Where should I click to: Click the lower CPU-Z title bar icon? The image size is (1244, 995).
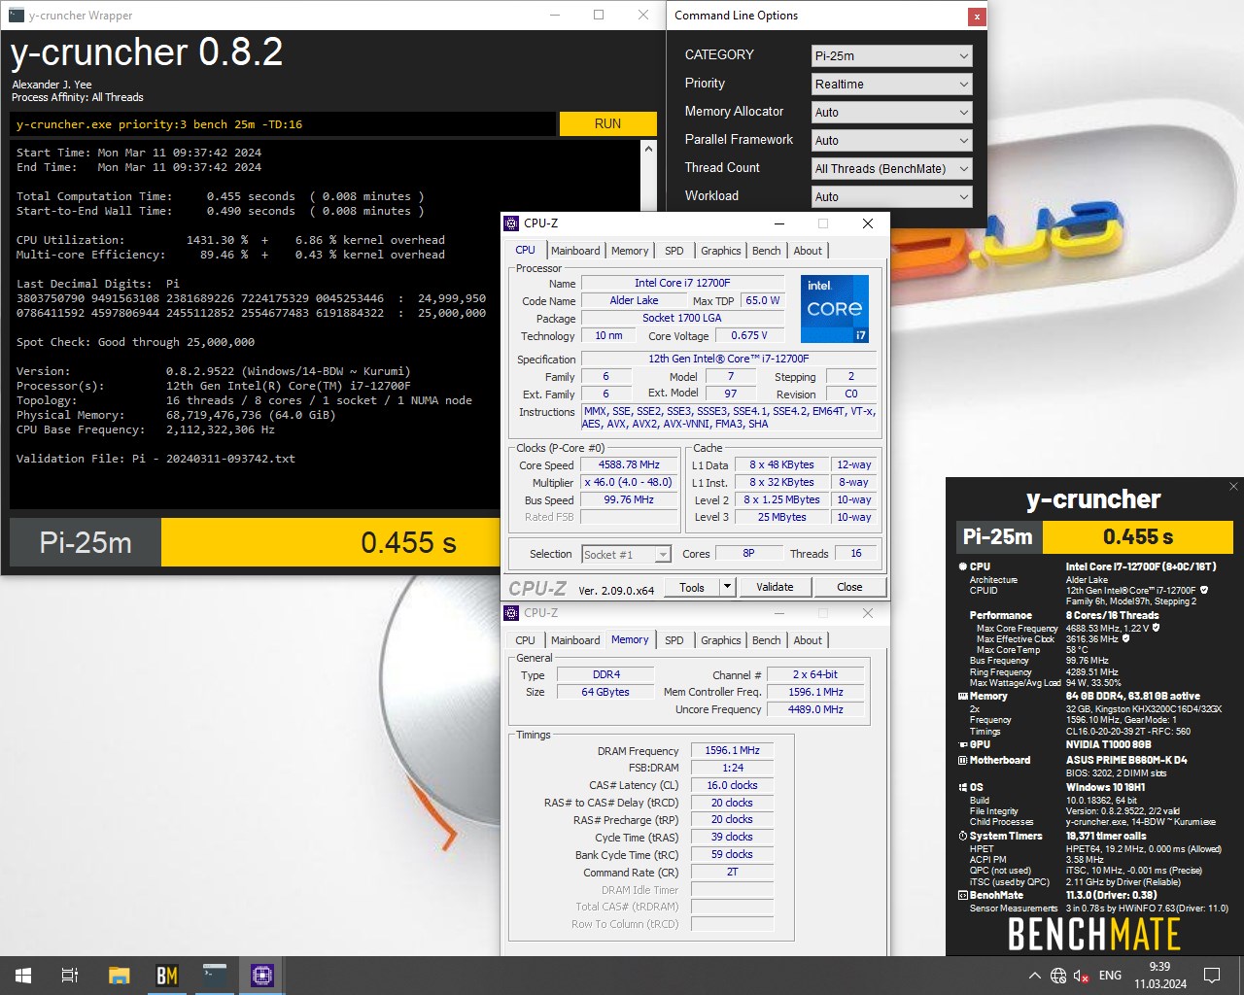512,613
